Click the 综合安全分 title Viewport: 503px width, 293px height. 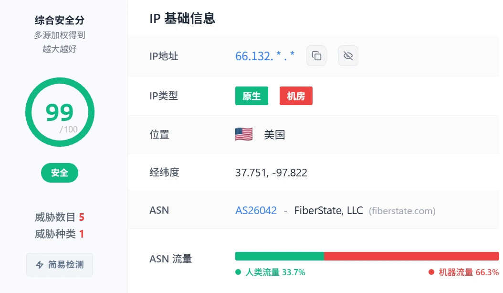pos(60,20)
